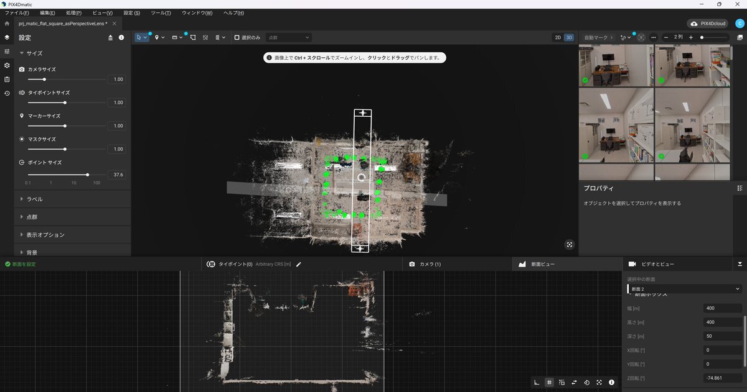
Task: Click the fit-to-view icon in 3D viewport
Action: click(569, 245)
